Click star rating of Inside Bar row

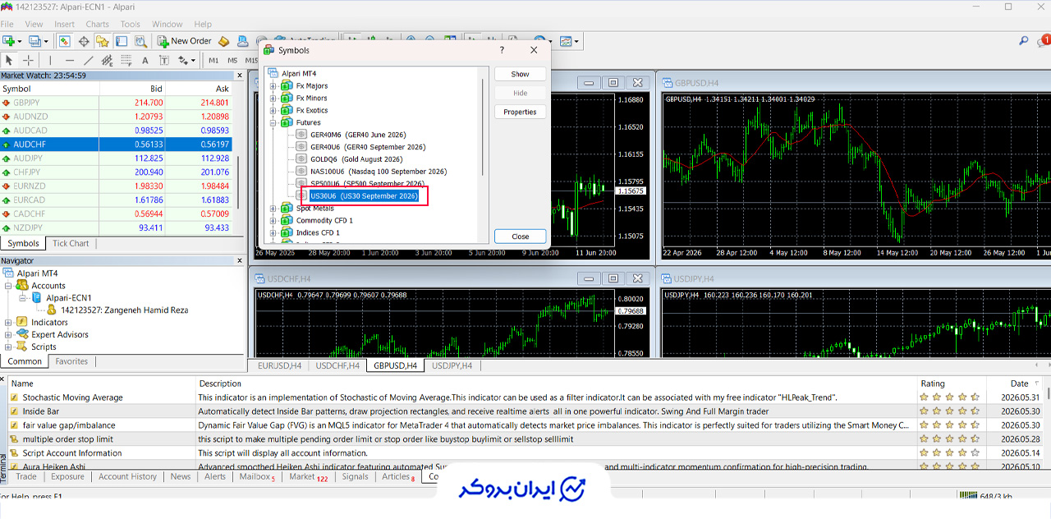point(950,411)
